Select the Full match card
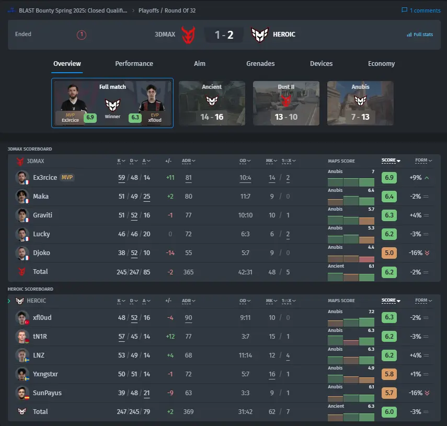 point(112,103)
